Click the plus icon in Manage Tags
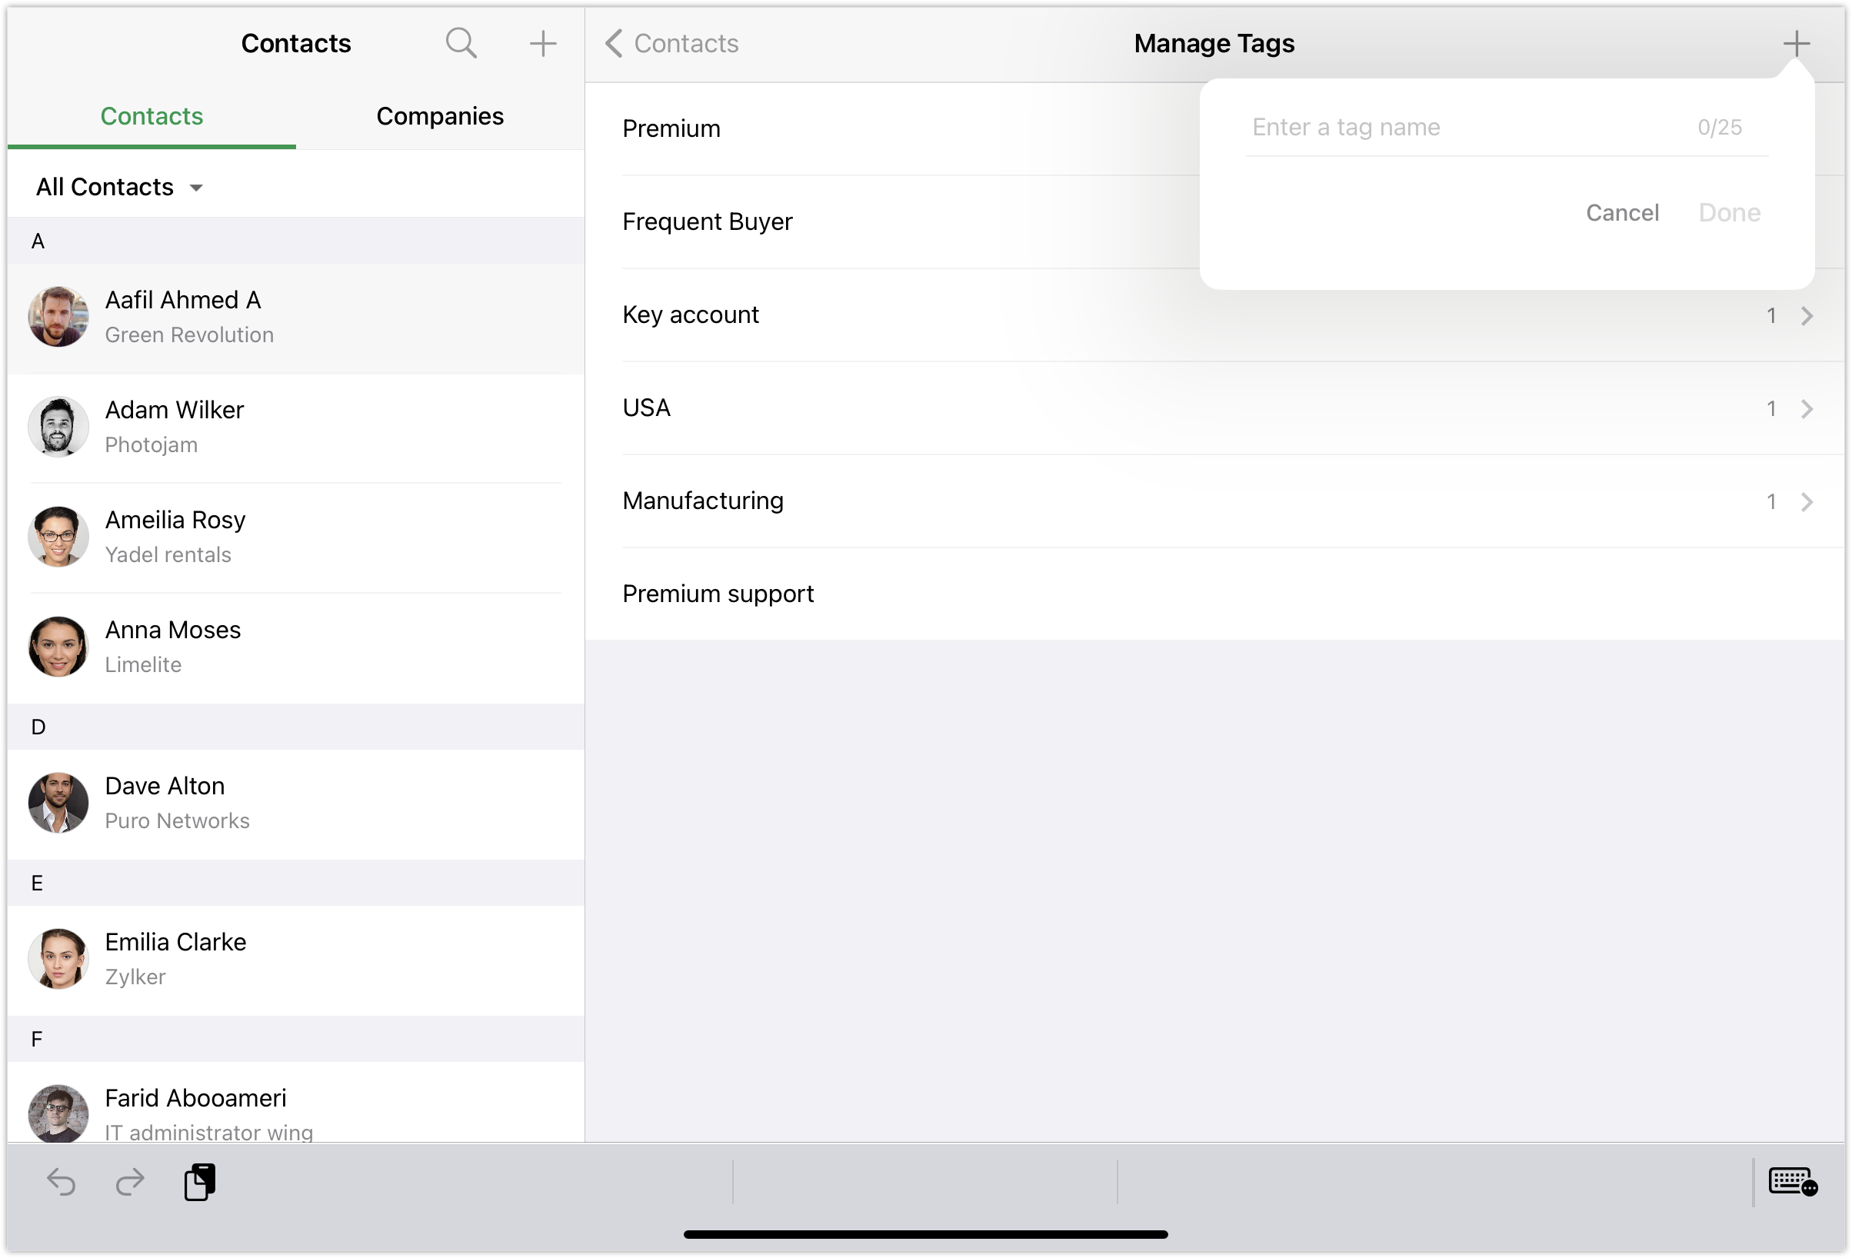Screen dimensions: 1852x1258 (1796, 43)
